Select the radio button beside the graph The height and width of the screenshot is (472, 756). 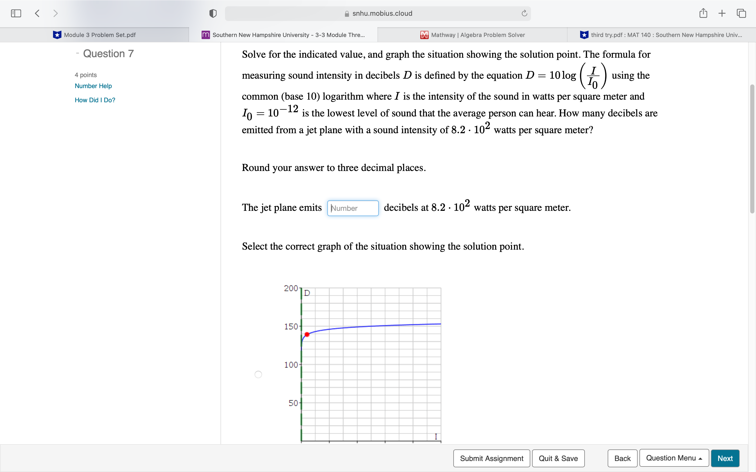[x=258, y=374]
